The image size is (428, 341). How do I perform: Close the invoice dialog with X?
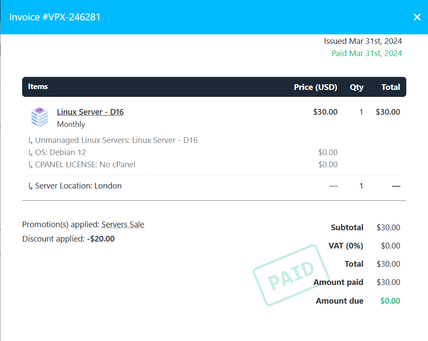pyautogui.click(x=417, y=17)
